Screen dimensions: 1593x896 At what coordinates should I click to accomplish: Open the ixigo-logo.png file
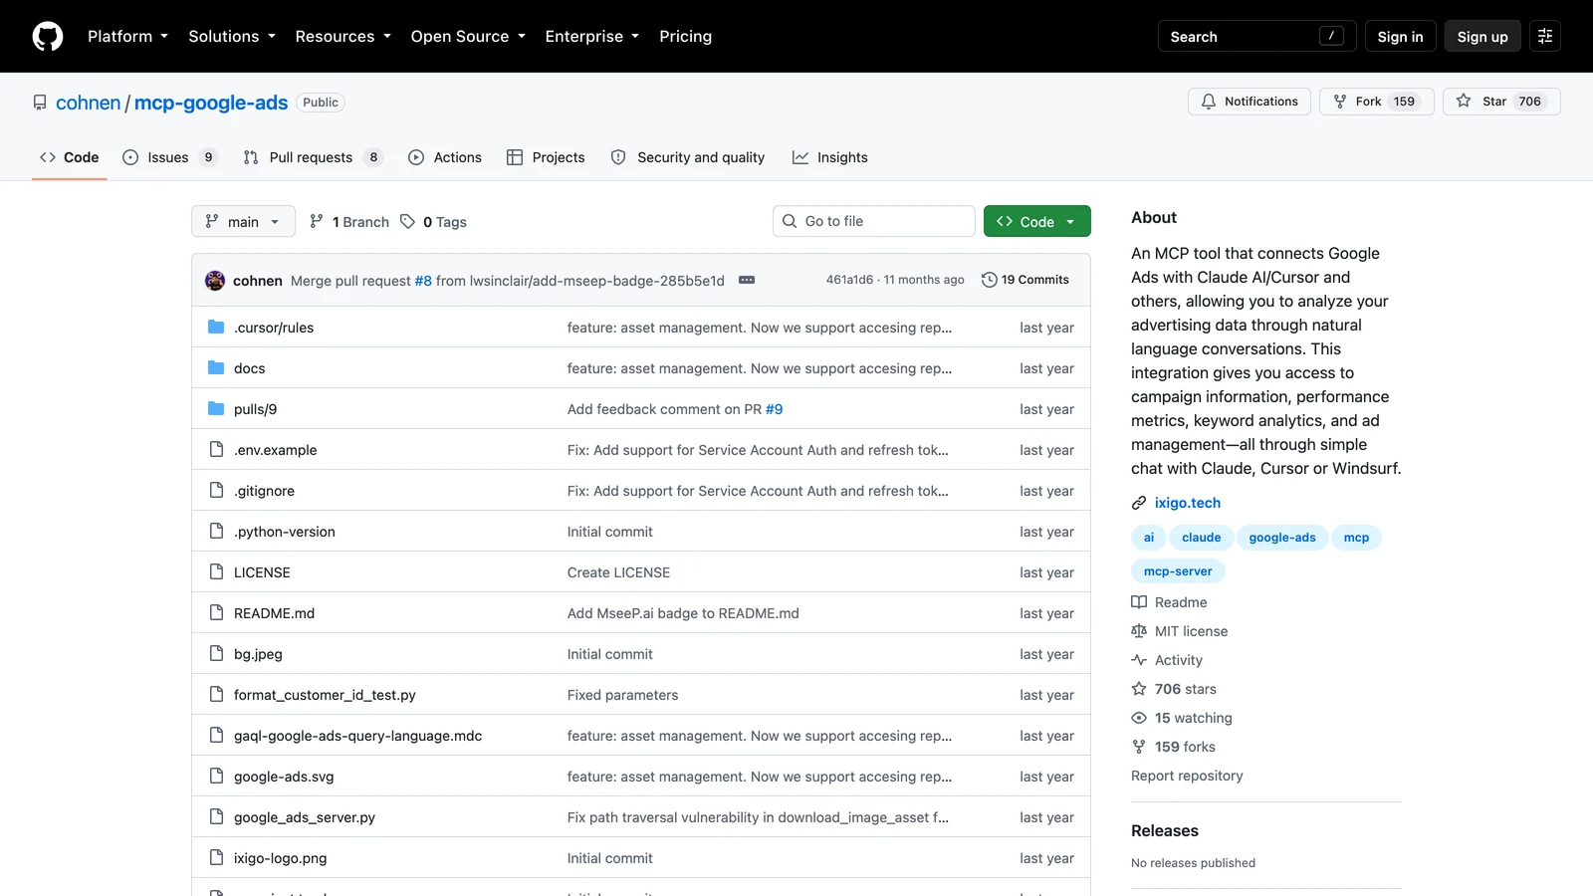[x=280, y=858]
